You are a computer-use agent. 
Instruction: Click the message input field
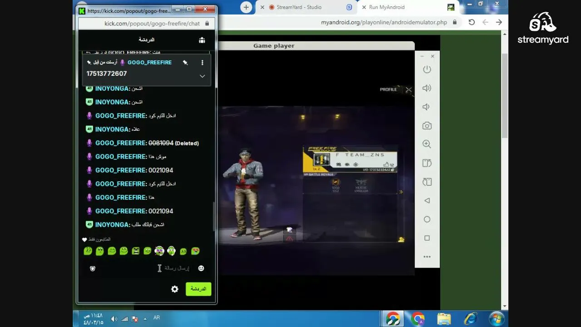click(x=146, y=268)
